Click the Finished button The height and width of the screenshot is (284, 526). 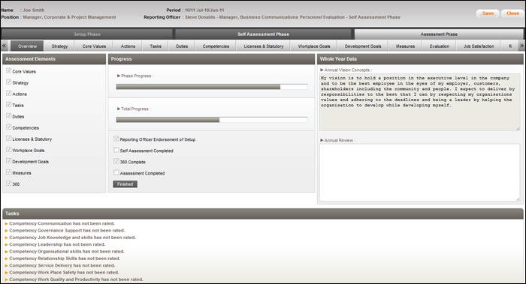click(x=125, y=184)
